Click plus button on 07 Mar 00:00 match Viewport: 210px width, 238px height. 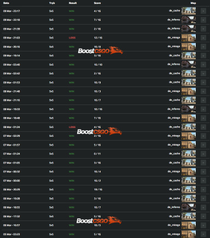203,181
